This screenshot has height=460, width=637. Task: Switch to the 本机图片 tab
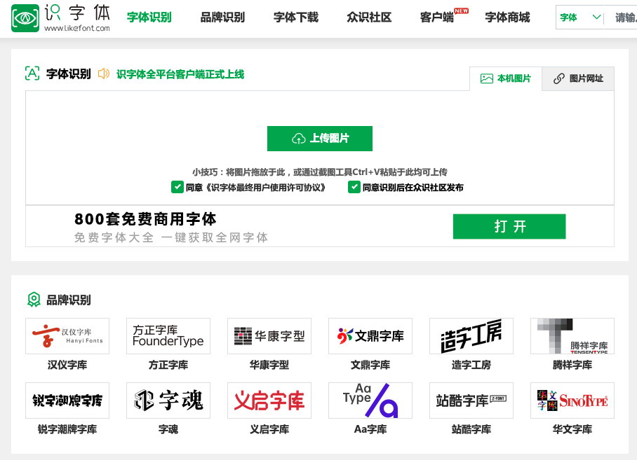506,78
